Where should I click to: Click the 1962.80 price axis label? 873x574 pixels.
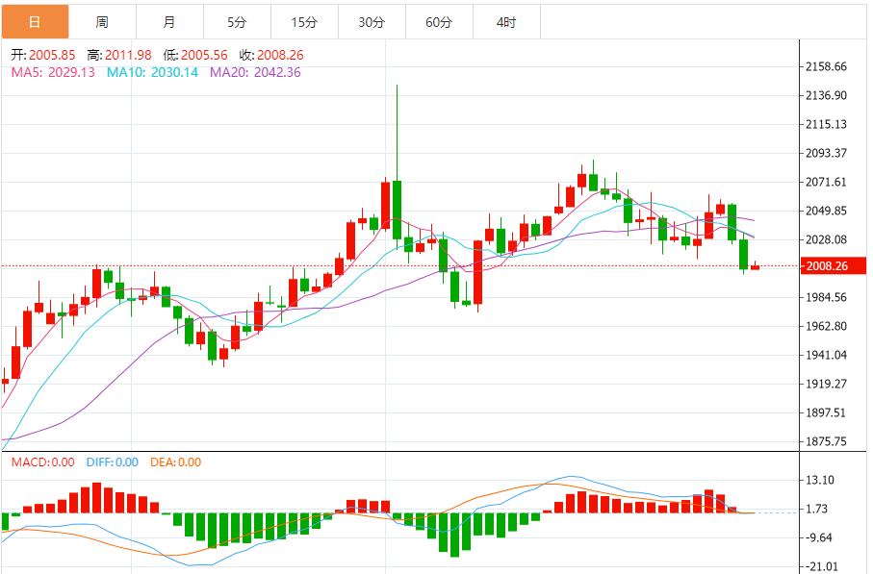coord(826,327)
